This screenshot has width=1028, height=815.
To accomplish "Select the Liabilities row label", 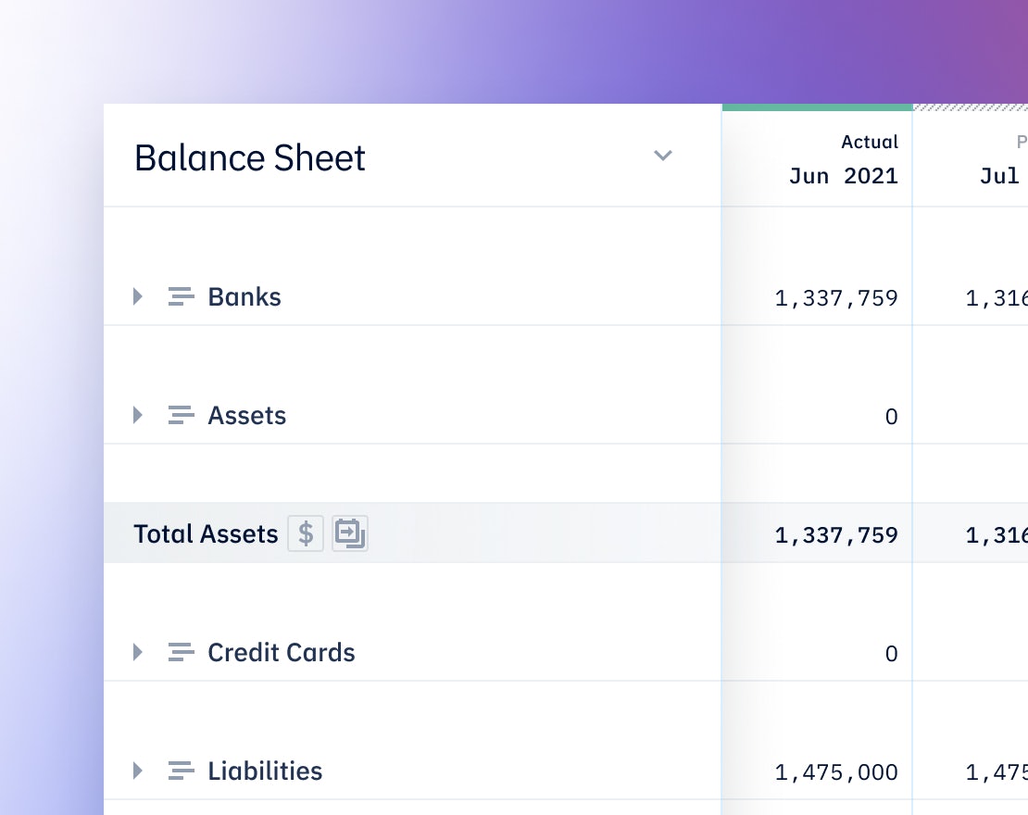I will pos(265,771).
